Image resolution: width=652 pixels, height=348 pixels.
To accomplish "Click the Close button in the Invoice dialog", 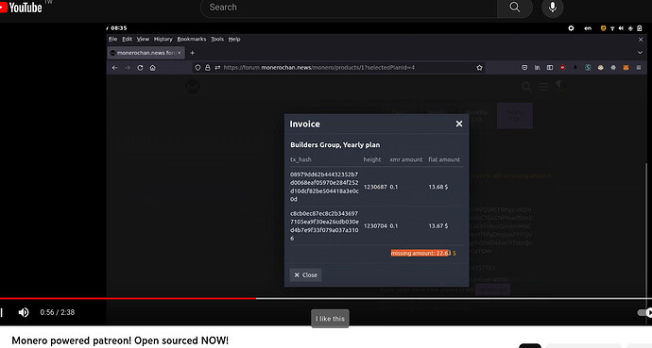I will (x=305, y=275).
